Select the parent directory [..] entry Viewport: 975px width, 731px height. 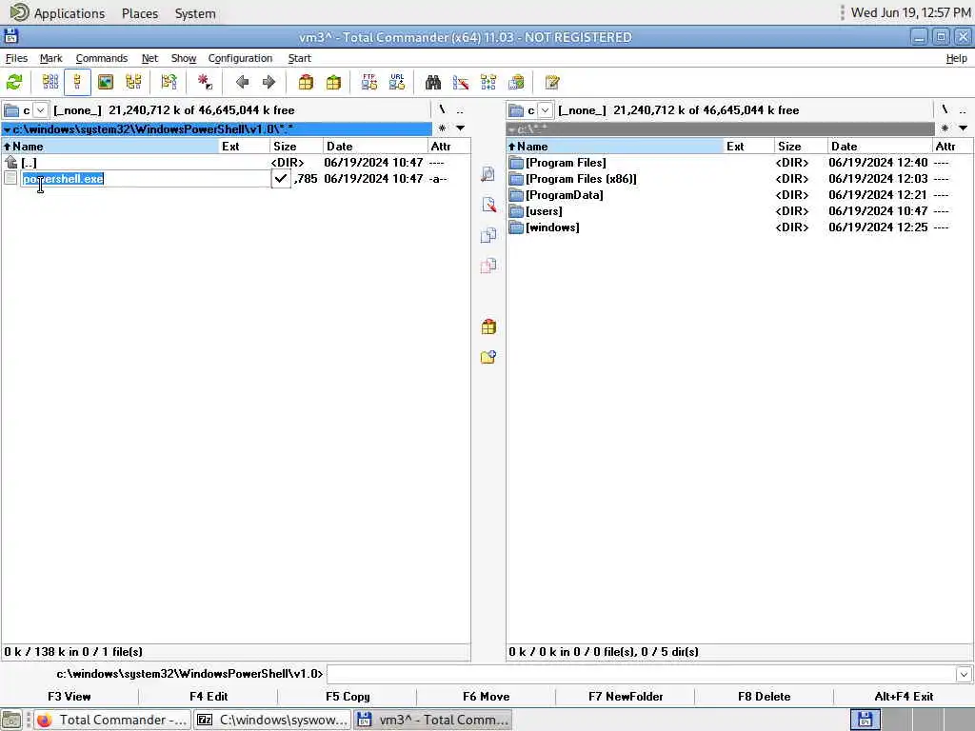coord(235,162)
